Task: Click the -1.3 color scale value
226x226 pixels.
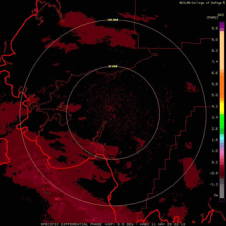Action: click(x=214, y=184)
